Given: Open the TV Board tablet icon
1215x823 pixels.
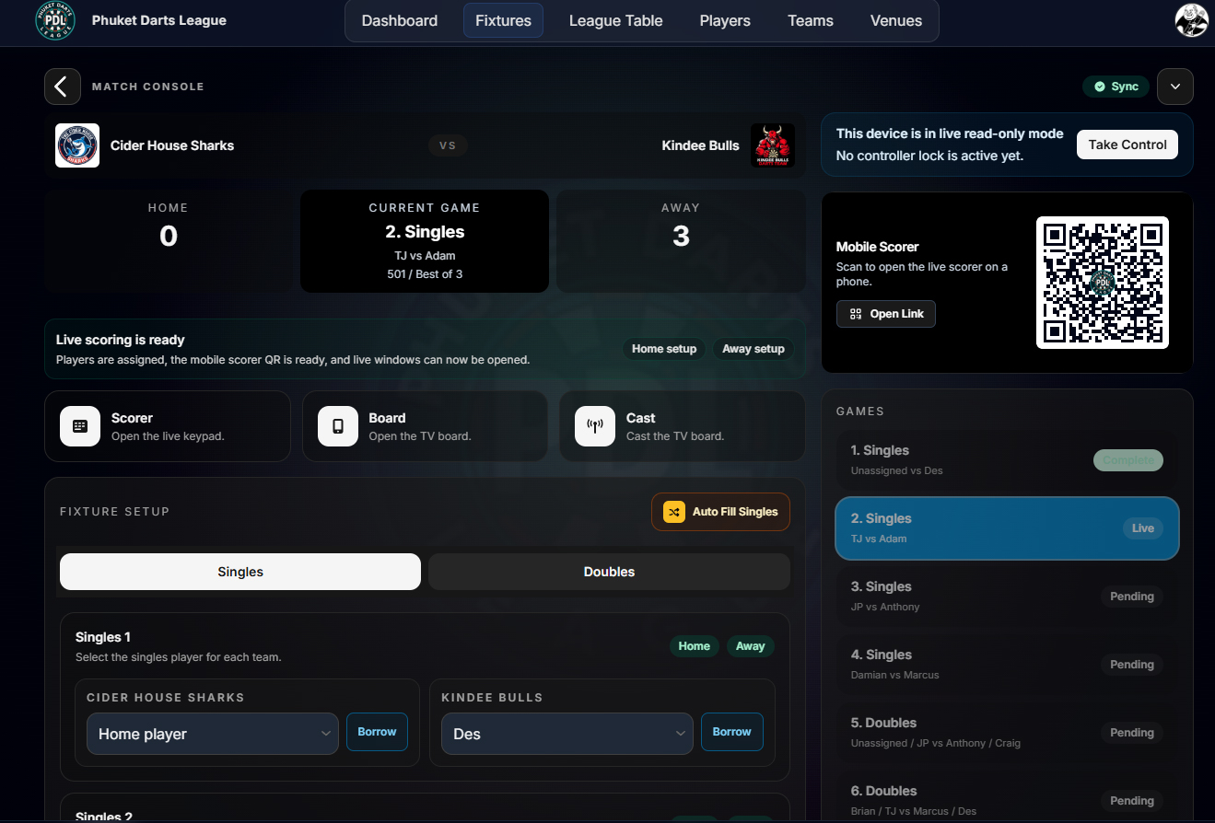Looking at the screenshot, I should [x=337, y=426].
